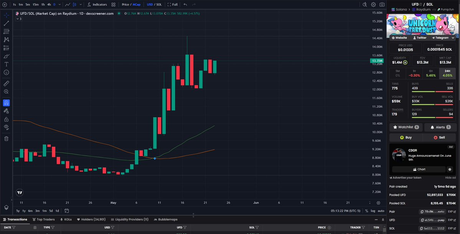This screenshot has width=460, height=234.
Task: Toggle magnet mode snapping
Action: (x=6, y=103)
